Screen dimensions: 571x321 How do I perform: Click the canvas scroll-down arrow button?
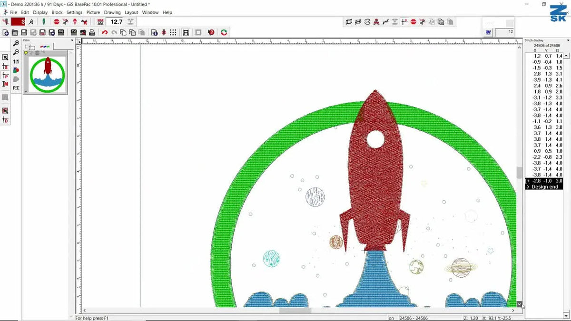click(x=519, y=304)
